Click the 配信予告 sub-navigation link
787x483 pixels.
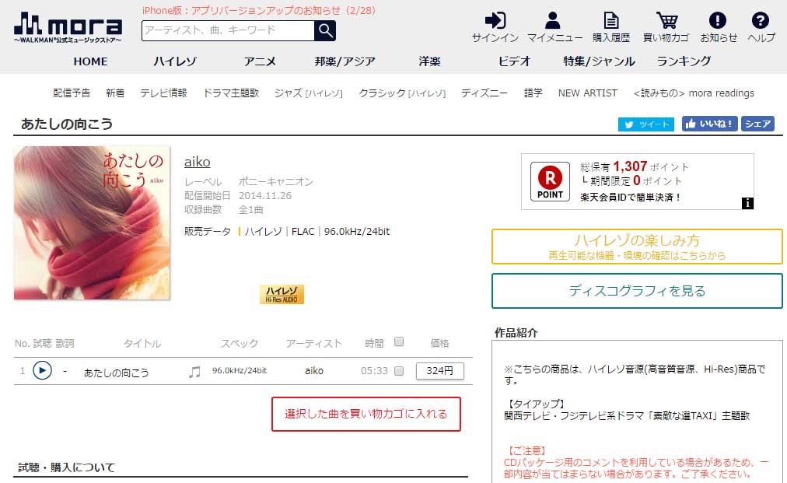pyautogui.click(x=72, y=93)
